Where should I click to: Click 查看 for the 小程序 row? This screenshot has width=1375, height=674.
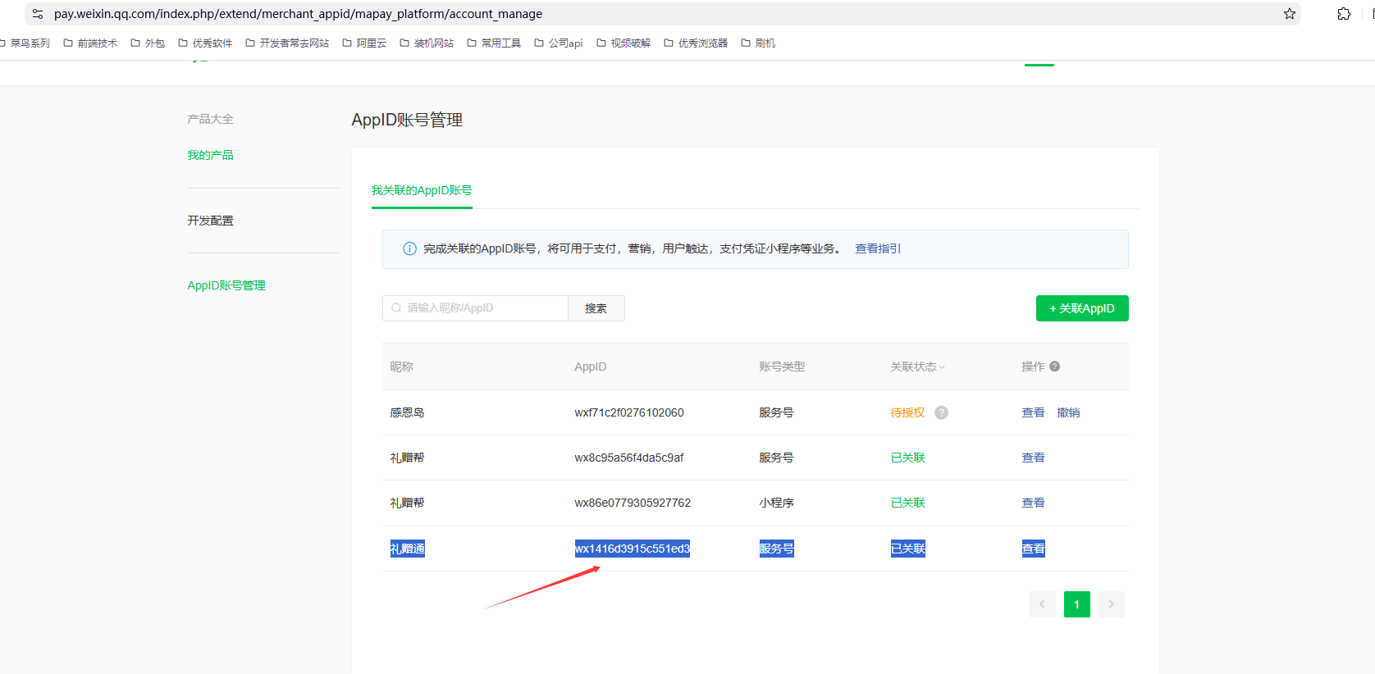coord(1033,503)
